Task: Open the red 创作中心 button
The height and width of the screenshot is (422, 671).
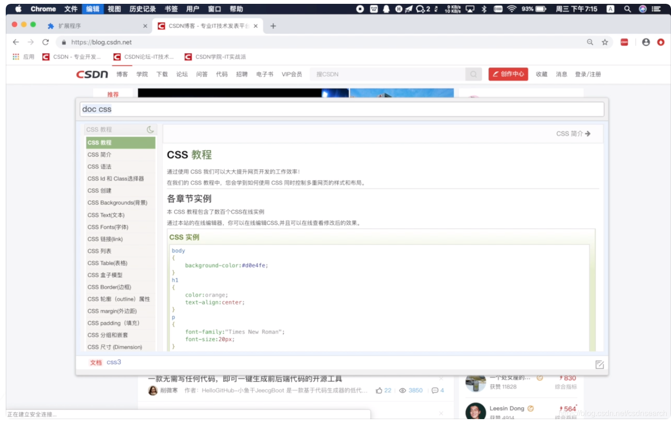Action: [x=508, y=74]
